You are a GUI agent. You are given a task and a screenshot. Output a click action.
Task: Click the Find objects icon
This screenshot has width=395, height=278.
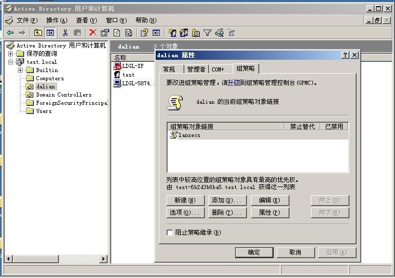219,33
